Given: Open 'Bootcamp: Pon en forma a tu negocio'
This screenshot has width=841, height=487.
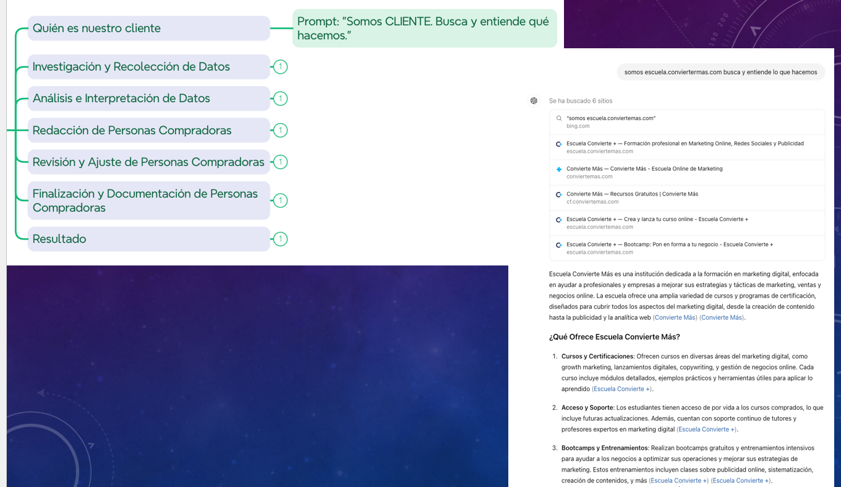Looking at the screenshot, I should (687, 249).
